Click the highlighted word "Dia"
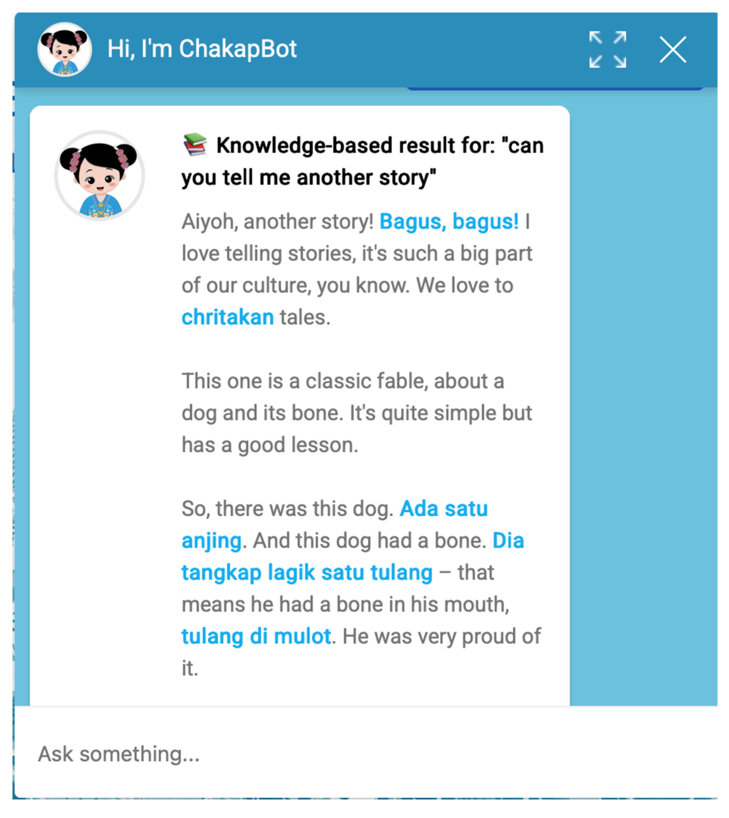The height and width of the screenshot is (818, 729). (x=508, y=540)
